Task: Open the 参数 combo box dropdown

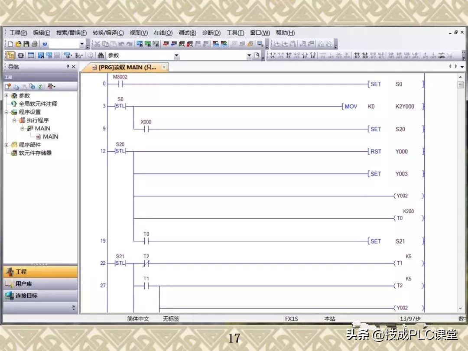Action: click(176, 55)
